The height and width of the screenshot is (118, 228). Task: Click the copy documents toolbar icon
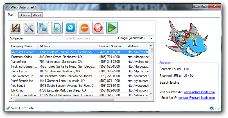(x=43, y=28)
